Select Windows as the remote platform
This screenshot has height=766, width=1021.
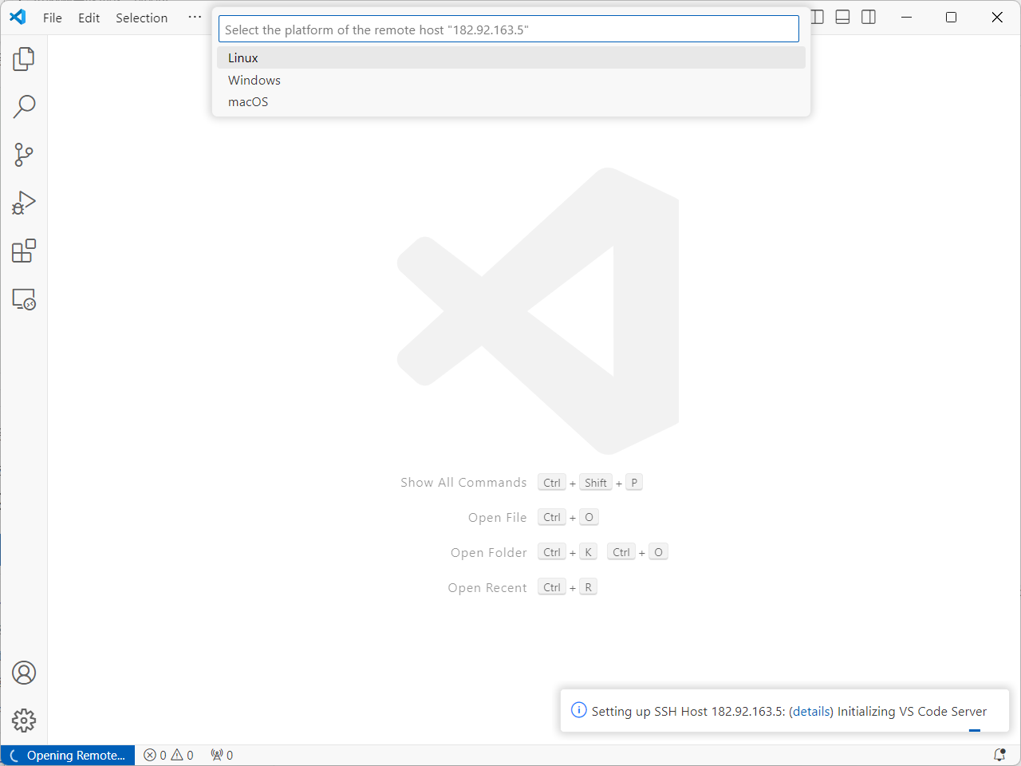tap(511, 80)
